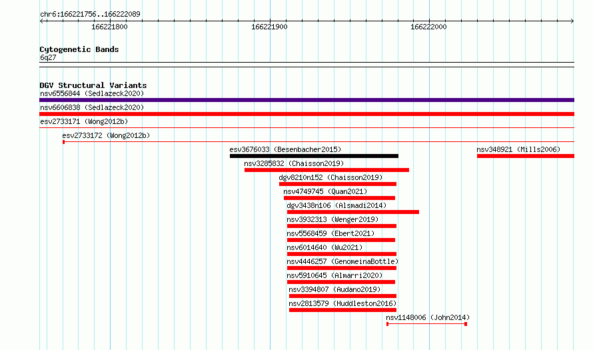
Task: Open nsv2813579 (Huddleston2016) label
Action: pos(342,303)
